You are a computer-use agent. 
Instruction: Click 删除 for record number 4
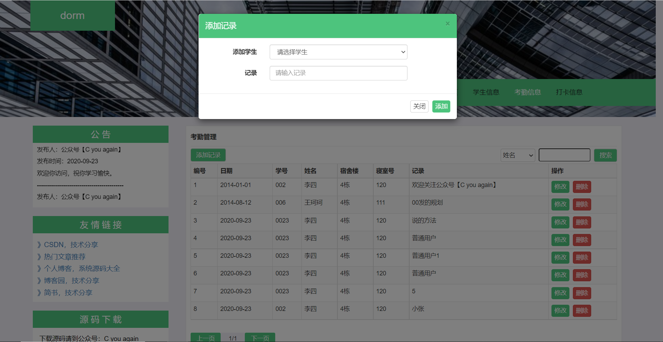(582, 240)
